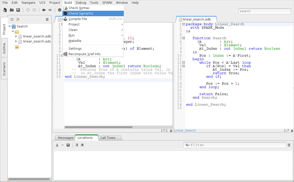Edit project properties with the pencil icon
294x182 pixels.
18,19
